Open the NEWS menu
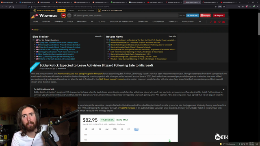The image size is (260, 146). [x=36, y=21]
